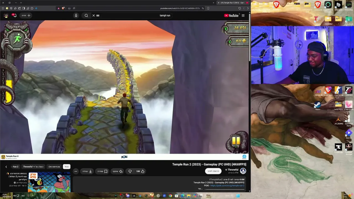Image resolution: width=354 pixels, height=199 pixels.
Task: Select the 'From your search' filter chip
Action: [54, 167]
